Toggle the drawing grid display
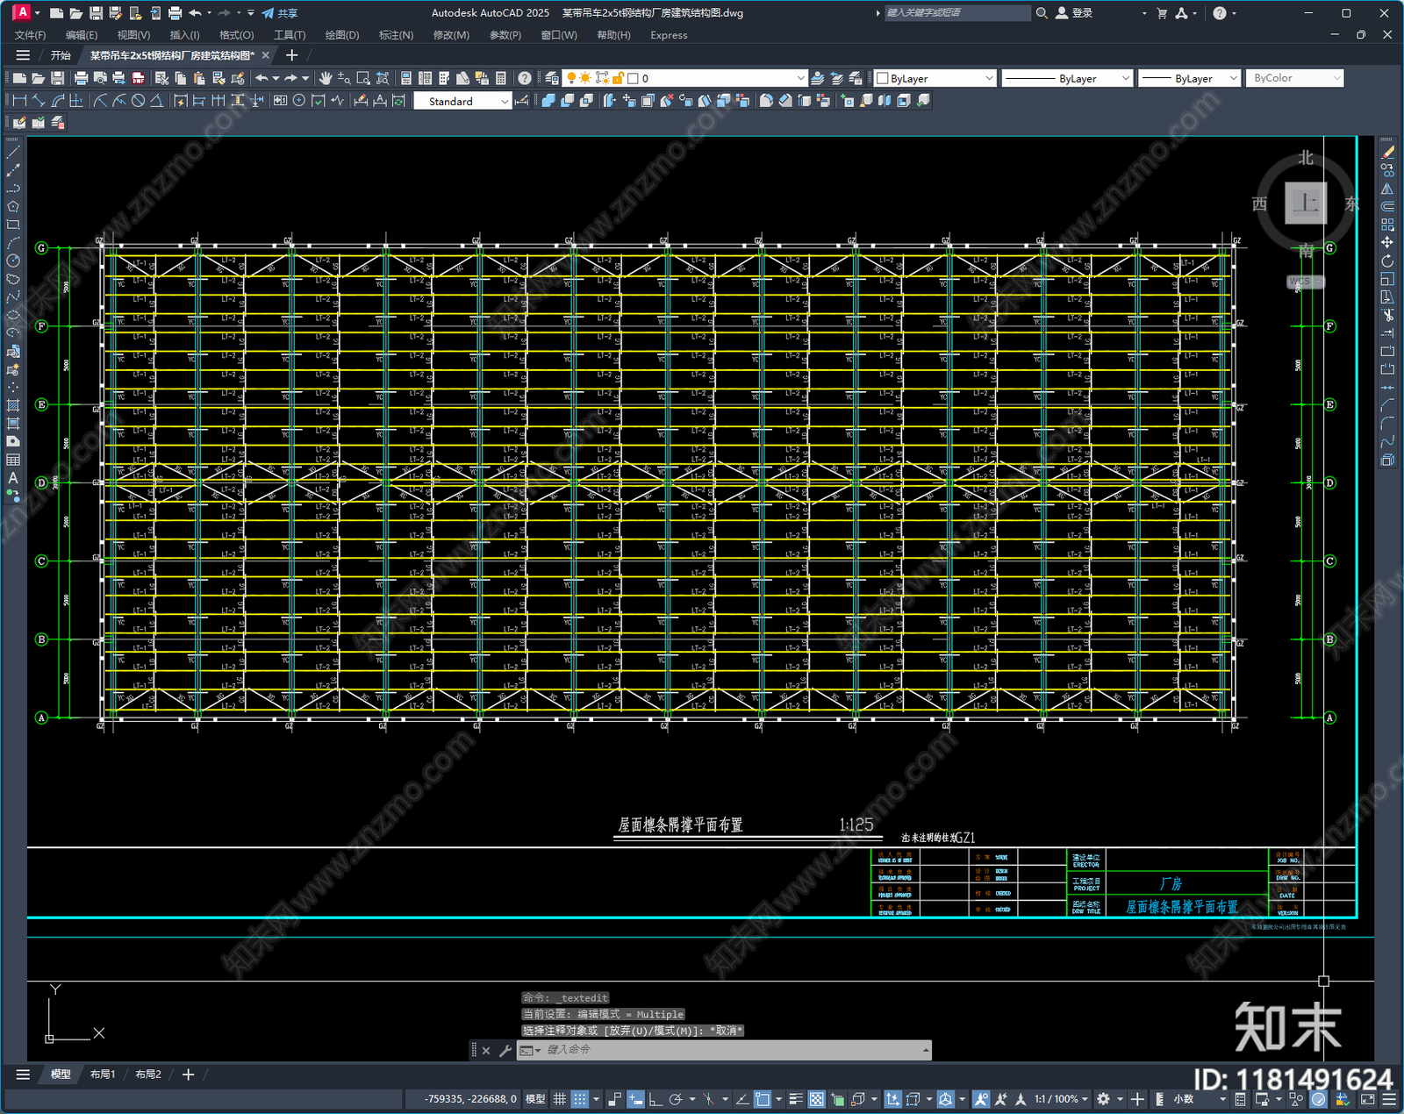 pos(559,1099)
